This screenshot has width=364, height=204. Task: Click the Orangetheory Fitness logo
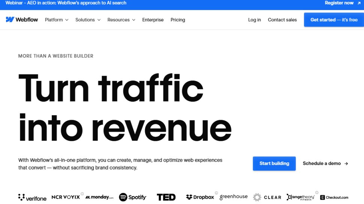click(301, 197)
